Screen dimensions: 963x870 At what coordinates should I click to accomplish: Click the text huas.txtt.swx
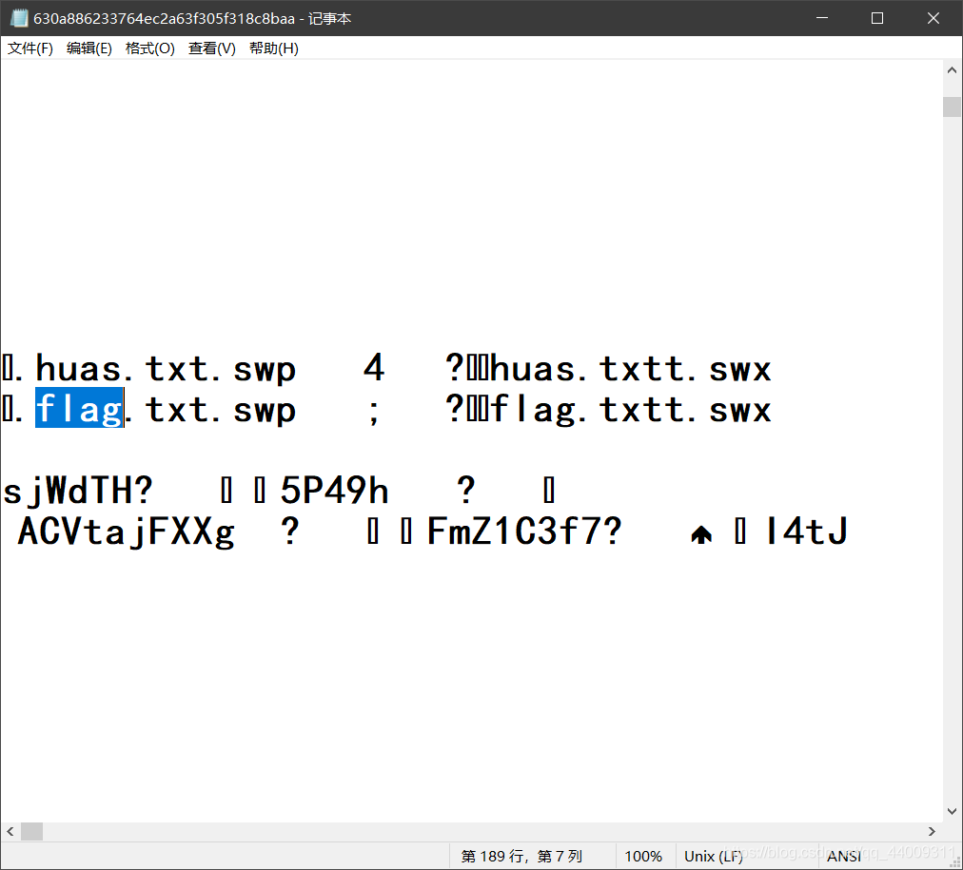[x=631, y=369]
